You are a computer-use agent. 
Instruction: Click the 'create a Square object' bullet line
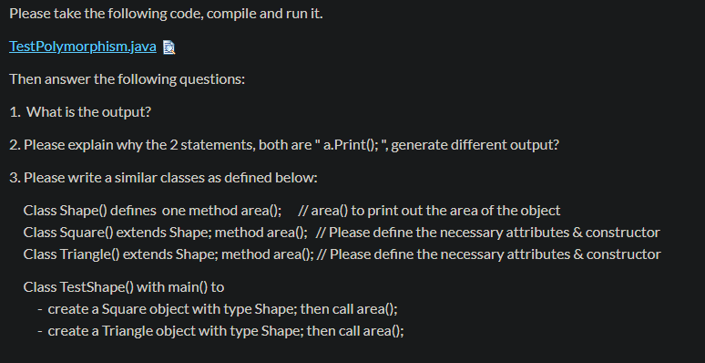pos(218,309)
